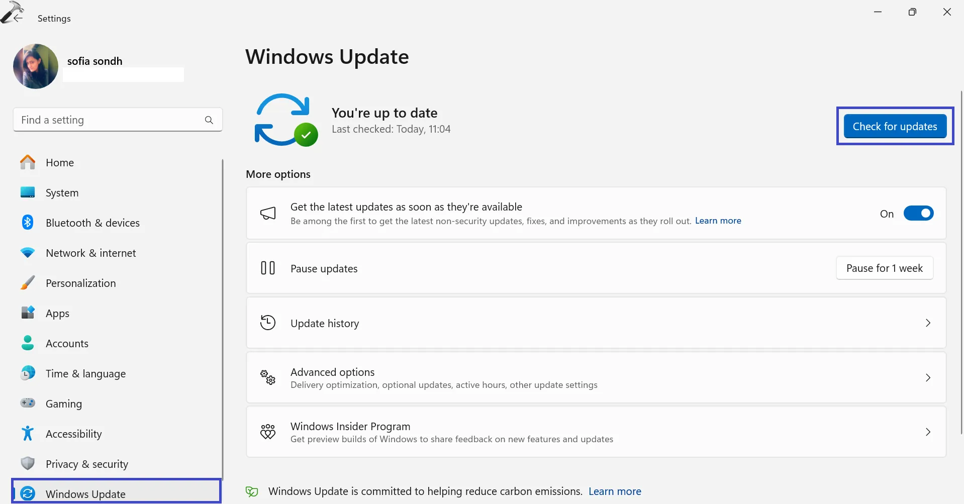Open Bluetooth & devices via its icon
964x504 pixels.
(x=27, y=222)
